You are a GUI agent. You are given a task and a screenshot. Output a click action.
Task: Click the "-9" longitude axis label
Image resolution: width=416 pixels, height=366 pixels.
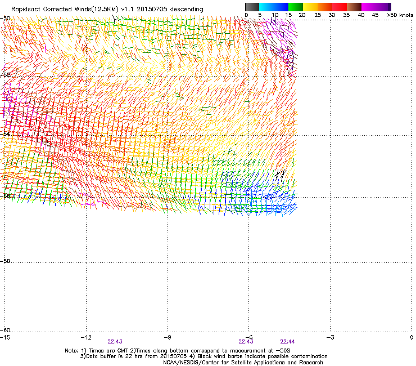pyautogui.click(x=167, y=337)
